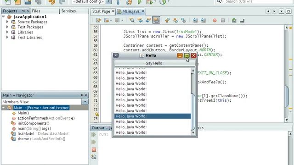Select main(String[] args) in Navigator
This screenshot has width=294, height=165.
(34, 128)
